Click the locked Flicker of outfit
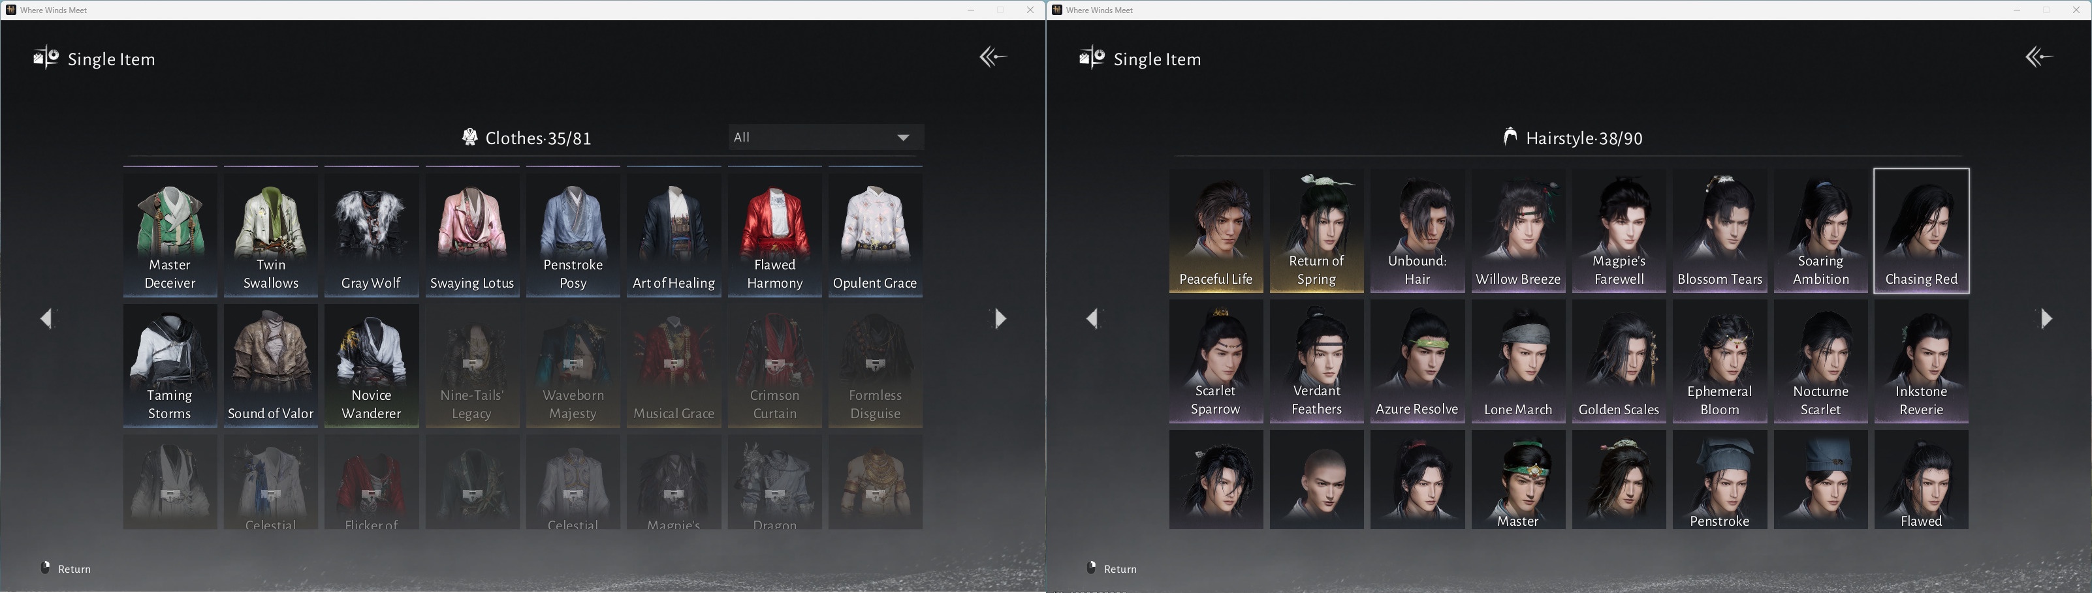Image resolution: width=2092 pixels, height=593 pixels. click(x=371, y=482)
